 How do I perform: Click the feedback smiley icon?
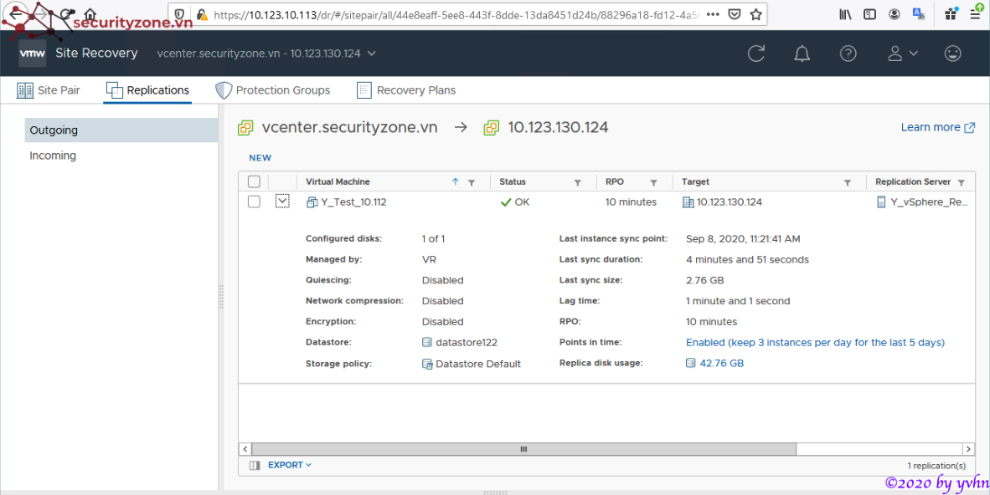click(952, 54)
